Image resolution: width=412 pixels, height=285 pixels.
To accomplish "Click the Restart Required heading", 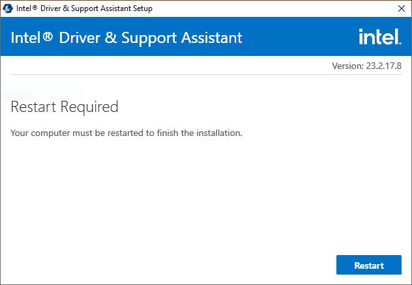I will click(65, 107).
